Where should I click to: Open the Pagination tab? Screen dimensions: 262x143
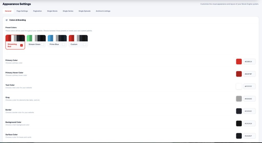pyautogui.click(x=37, y=11)
